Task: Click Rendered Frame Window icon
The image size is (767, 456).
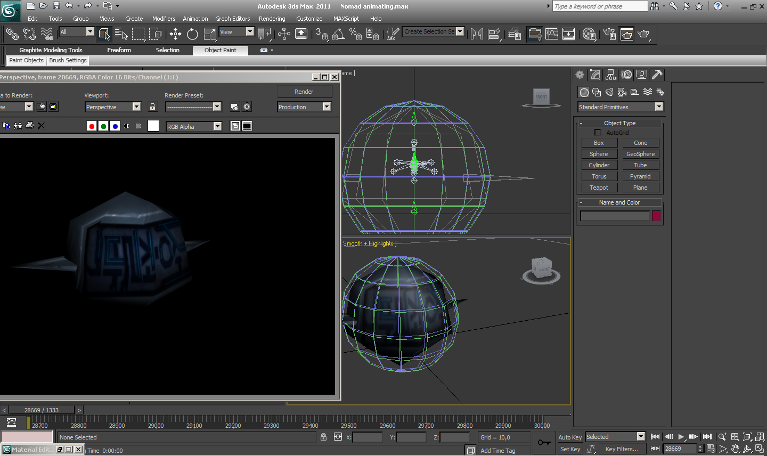Action: 627,34
